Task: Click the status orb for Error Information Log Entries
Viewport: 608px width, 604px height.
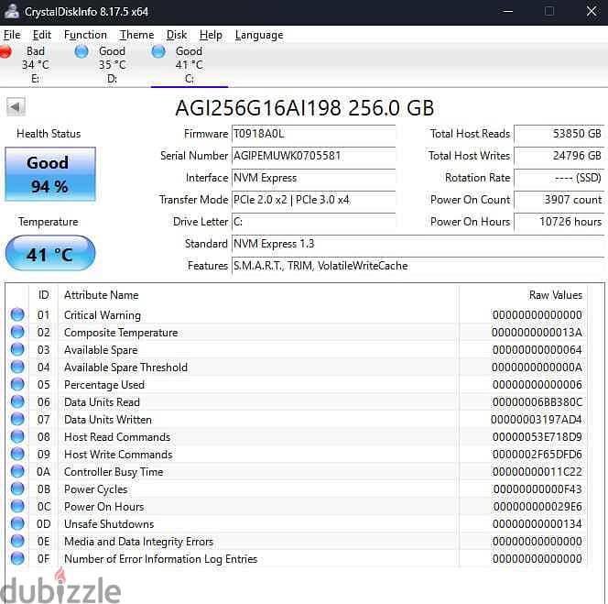Action: tap(17, 558)
